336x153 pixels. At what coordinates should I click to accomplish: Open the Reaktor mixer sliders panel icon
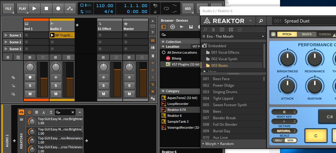coord(222,30)
